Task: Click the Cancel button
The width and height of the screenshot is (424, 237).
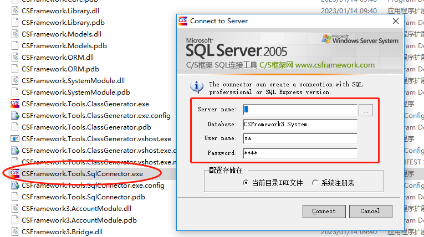Action: tap(370, 212)
